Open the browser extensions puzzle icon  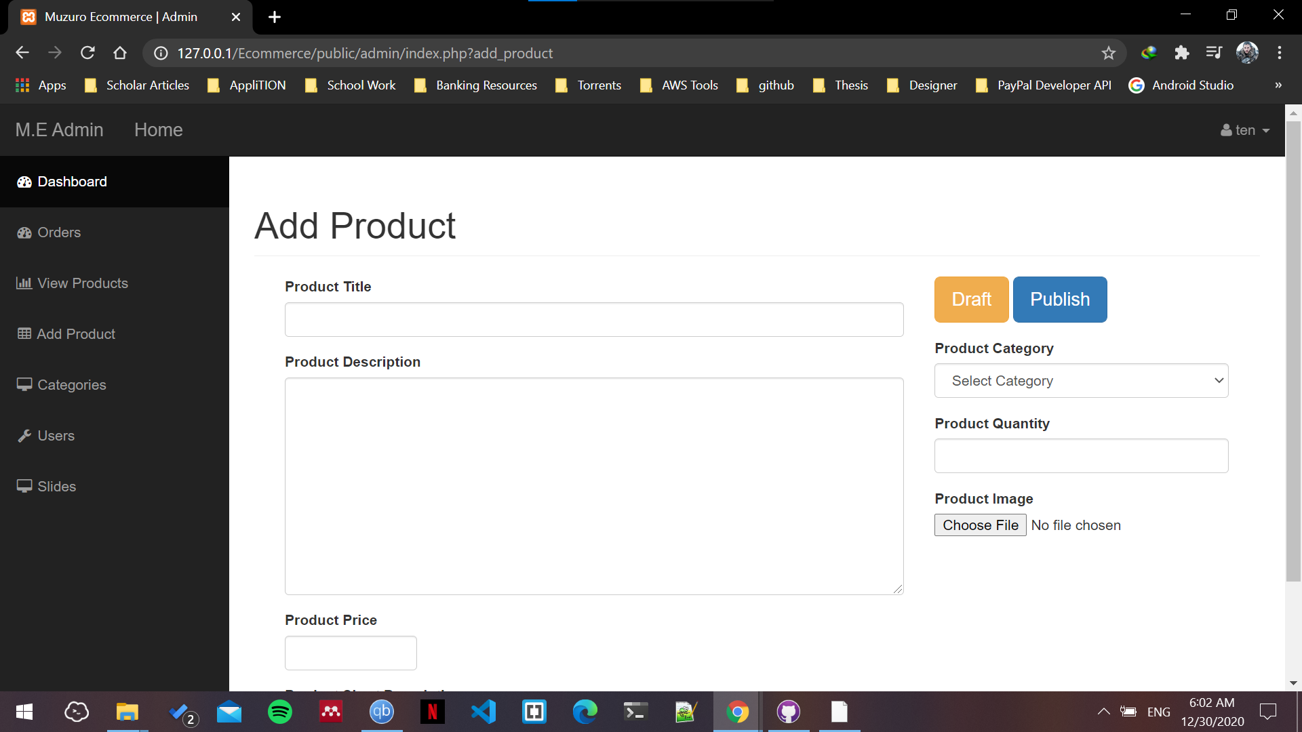tap(1182, 53)
